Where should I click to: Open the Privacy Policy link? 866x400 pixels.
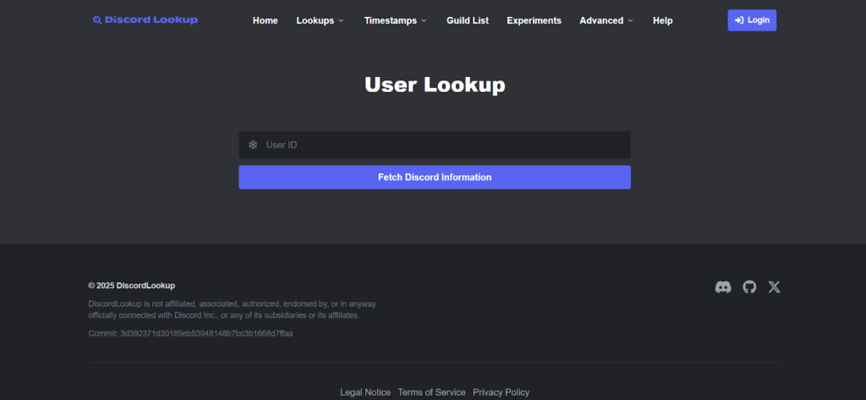[501, 392]
